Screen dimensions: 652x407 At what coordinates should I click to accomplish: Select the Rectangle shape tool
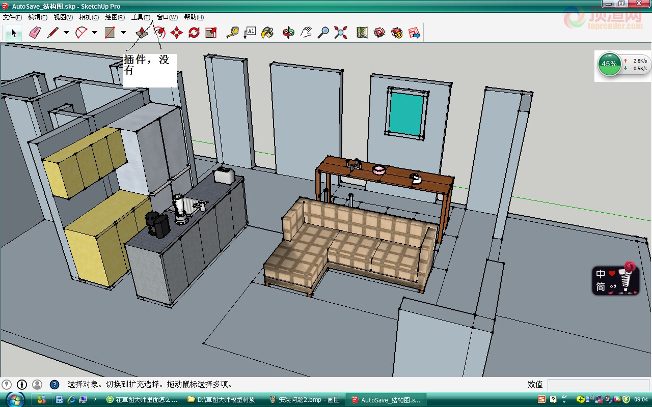(x=110, y=33)
